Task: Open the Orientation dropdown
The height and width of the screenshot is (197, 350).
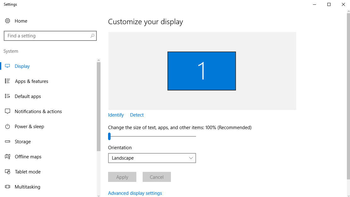Action: 191,158
